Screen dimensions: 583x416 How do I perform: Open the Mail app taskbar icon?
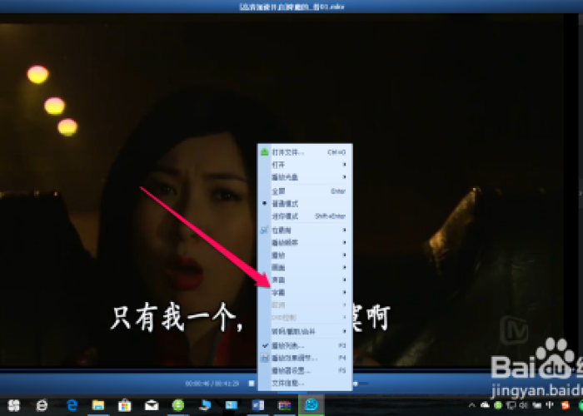point(152,405)
